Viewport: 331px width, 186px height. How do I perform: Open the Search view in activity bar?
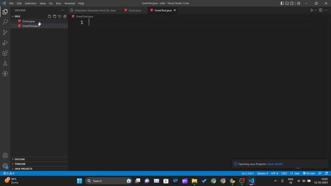[x=5, y=22]
